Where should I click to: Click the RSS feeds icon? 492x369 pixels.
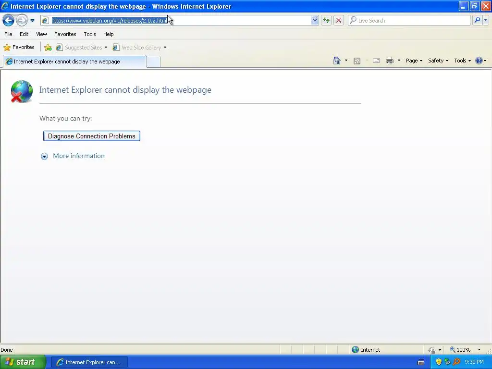point(357,61)
